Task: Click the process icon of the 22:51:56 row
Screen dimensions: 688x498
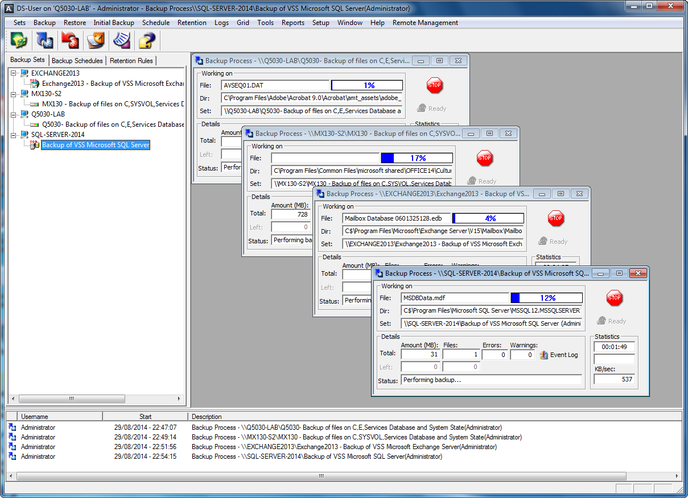Action: point(13,447)
